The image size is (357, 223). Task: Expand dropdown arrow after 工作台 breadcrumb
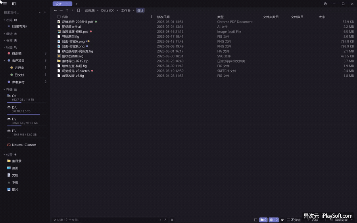(x=134, y=10)
